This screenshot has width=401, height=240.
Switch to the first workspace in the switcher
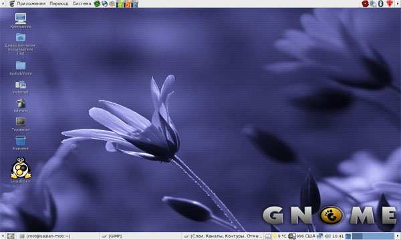coord(357,236)
